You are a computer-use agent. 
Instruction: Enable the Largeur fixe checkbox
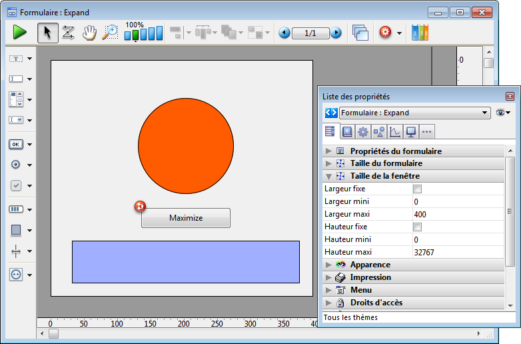[418, 189]
